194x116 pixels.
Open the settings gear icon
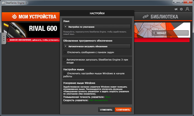point(181,9)
